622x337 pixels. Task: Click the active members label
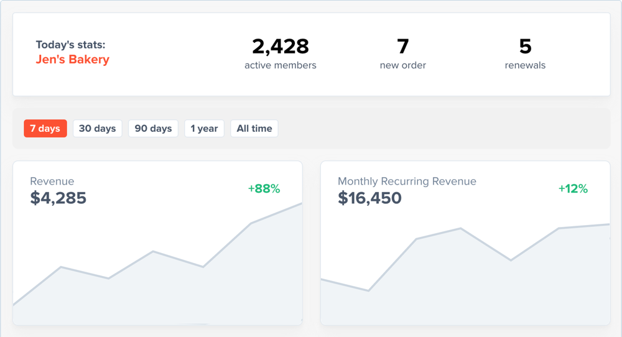(281, 65)
